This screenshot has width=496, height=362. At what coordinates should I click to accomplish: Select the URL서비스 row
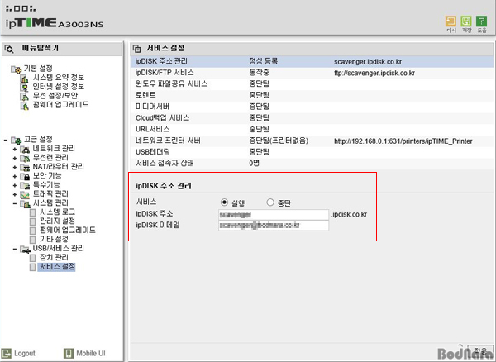(312, 129)
